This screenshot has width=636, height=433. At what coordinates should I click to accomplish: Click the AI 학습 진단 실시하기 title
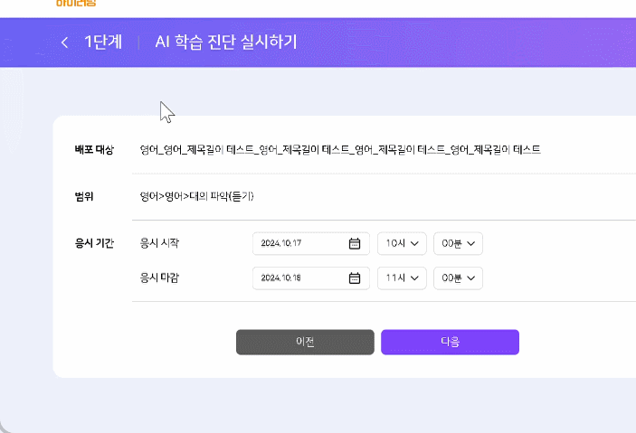225,42
